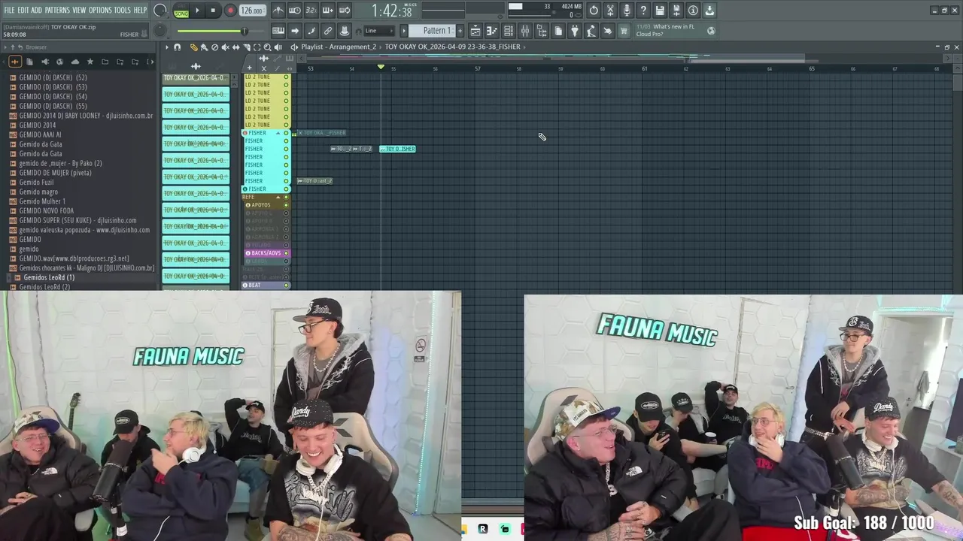Toggle step editing mode icon

311,31
